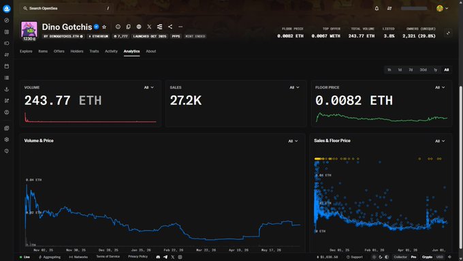Viewport: 463px width, 261px height.
Task: Open the account avatar at top right
Action: [440, 8]
